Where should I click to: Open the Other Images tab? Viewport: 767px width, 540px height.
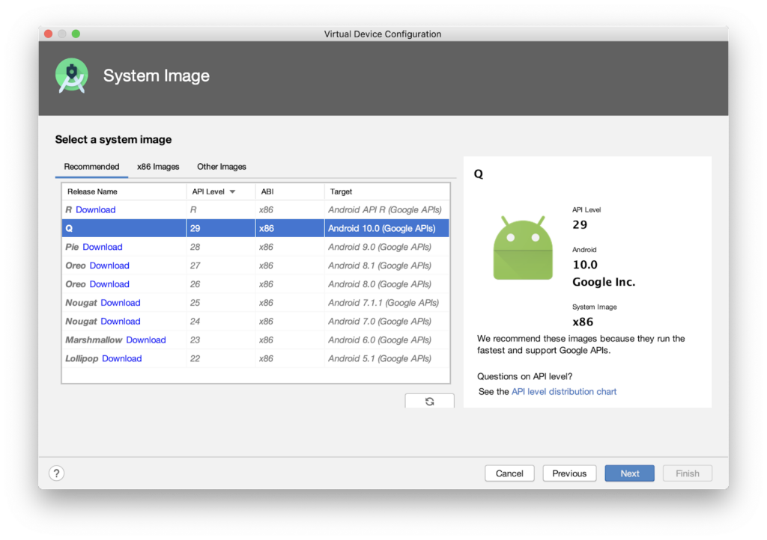[x=222, y=167]
